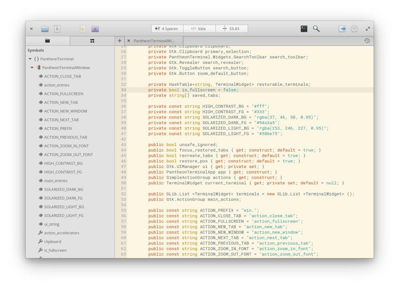The height and width of the screenshot is (288, 399).
Task: Open the 33.43 line position button
Action: click(x=231, y=29)
